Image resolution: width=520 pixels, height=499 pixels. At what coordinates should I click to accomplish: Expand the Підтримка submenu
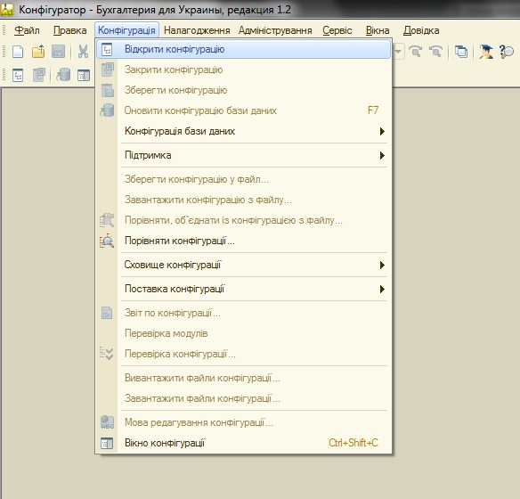point(243,155)
